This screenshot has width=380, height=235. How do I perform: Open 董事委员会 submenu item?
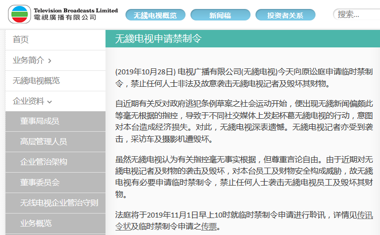pos(55,183)
